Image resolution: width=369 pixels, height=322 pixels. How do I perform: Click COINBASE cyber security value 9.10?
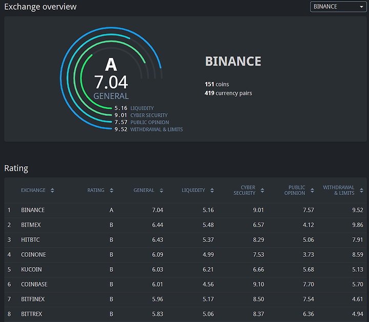click(x=258, y=285)
